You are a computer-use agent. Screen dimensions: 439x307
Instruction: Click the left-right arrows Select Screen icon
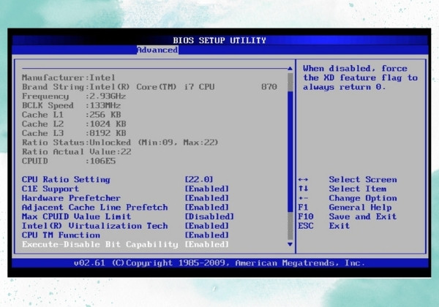click(x=303, y=180)
